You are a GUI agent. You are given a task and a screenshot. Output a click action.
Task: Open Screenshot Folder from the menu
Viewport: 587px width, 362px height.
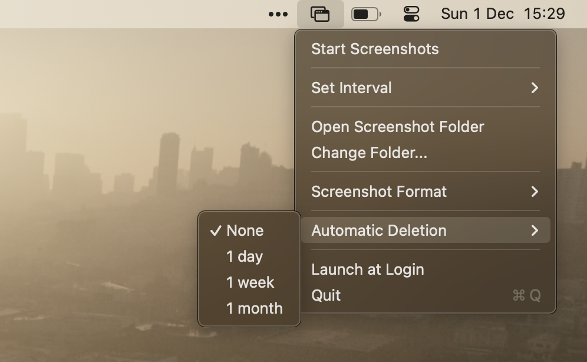click(398, 127)
